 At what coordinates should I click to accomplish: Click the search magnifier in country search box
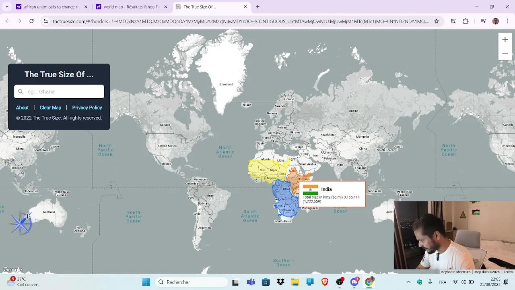[x=21, y=91]
